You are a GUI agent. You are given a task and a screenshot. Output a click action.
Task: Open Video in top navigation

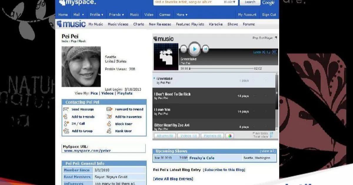point(149,14)
